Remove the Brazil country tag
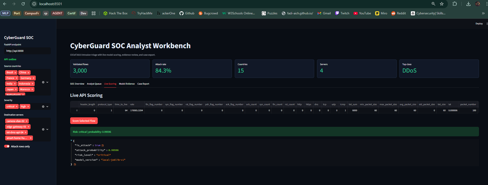This screenshot has height=185, width=488. [x=15, y=73]
